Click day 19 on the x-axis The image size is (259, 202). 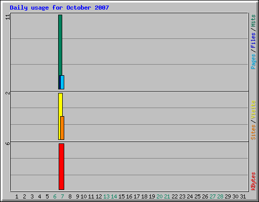(152, 196)
